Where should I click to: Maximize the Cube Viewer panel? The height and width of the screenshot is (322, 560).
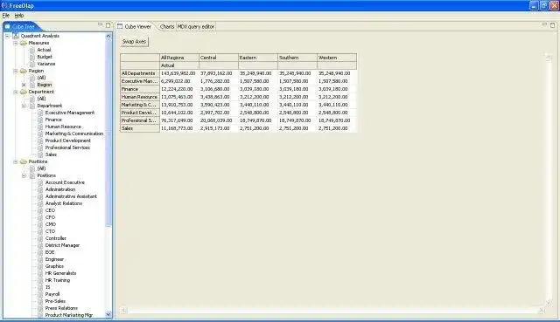coord(552,25)
